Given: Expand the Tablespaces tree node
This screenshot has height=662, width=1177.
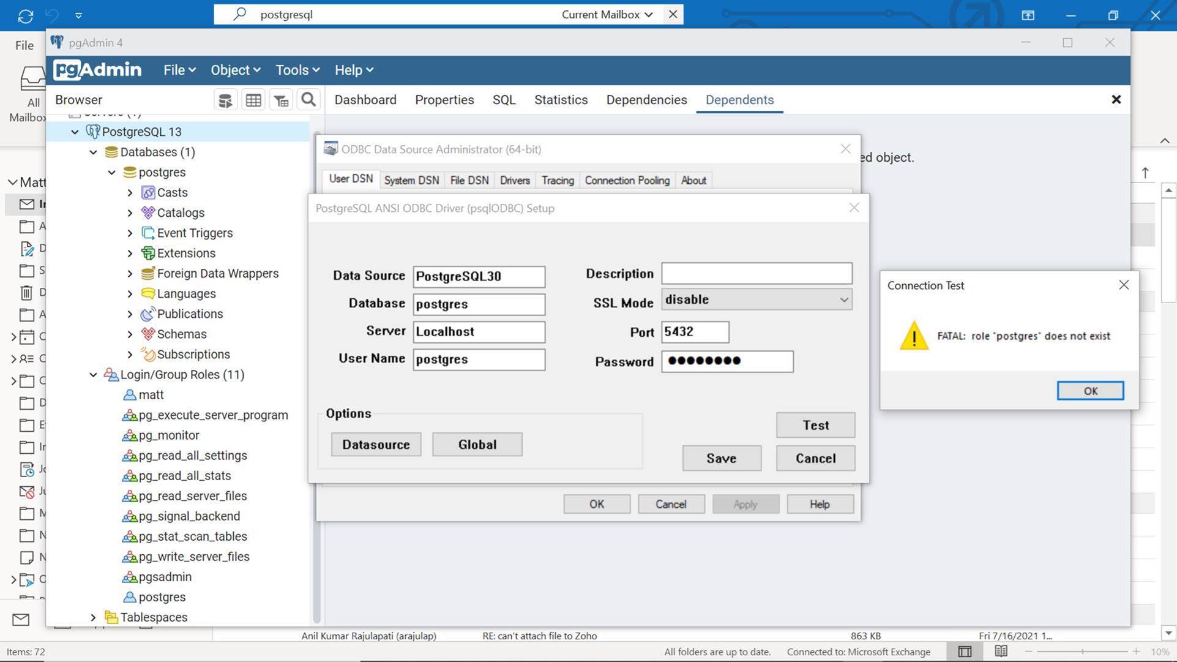Looking at the screenshot, I should pyautogui.click(x=93, y=617).
